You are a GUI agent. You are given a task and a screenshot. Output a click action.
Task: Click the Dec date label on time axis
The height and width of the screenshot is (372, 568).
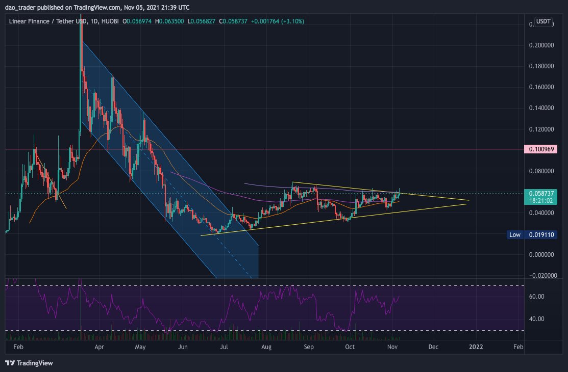click(433, 347)
